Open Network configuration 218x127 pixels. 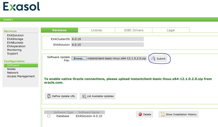[x=13, y=73]
